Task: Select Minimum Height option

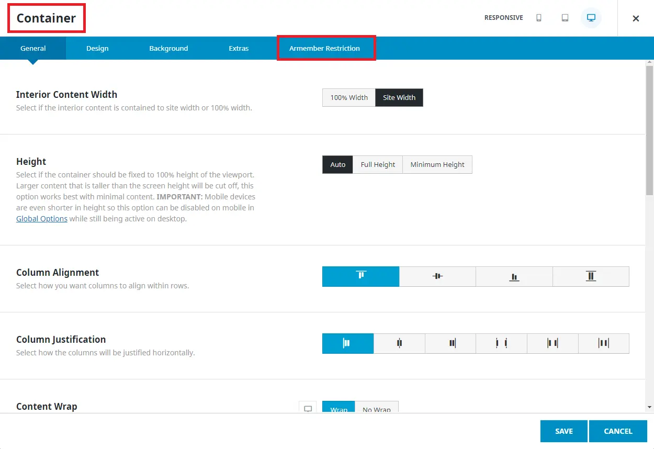Action: 437,165
